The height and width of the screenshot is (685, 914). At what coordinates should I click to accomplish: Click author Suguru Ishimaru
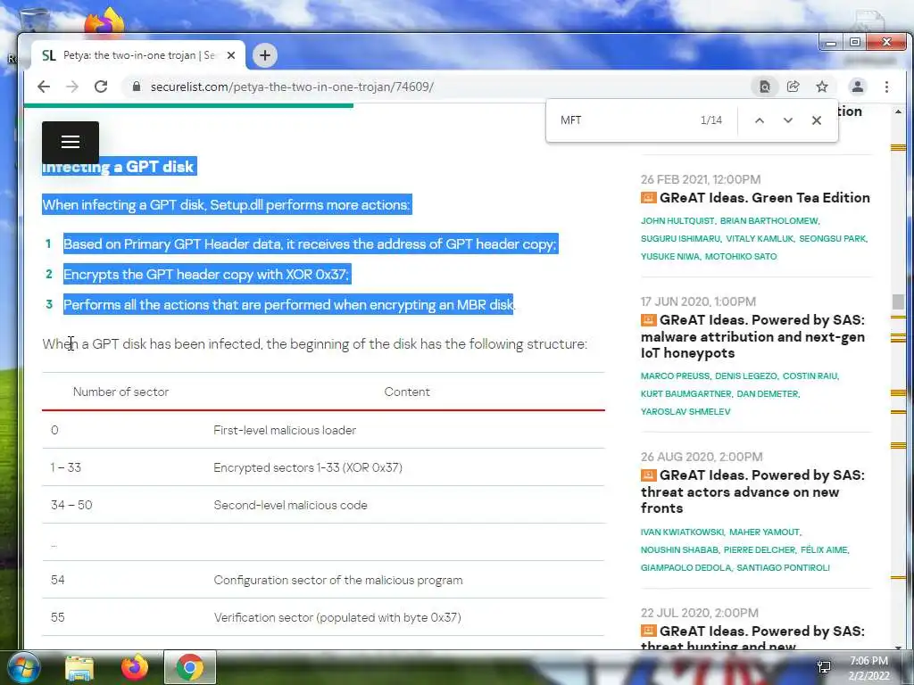680,239
